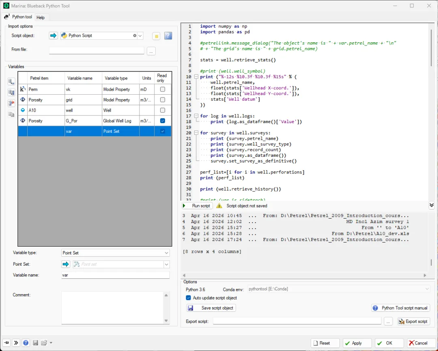
Task: Clear the Python Script object selection
Action: [x=135, y=36]
